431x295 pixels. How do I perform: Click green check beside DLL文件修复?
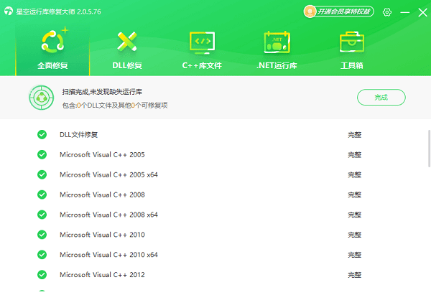coord(42,134)
